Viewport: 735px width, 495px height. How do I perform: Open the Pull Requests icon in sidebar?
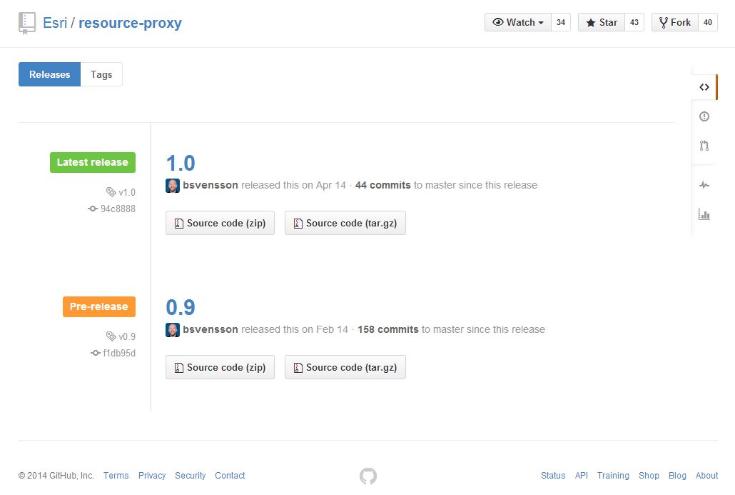(x=704, y=146)
